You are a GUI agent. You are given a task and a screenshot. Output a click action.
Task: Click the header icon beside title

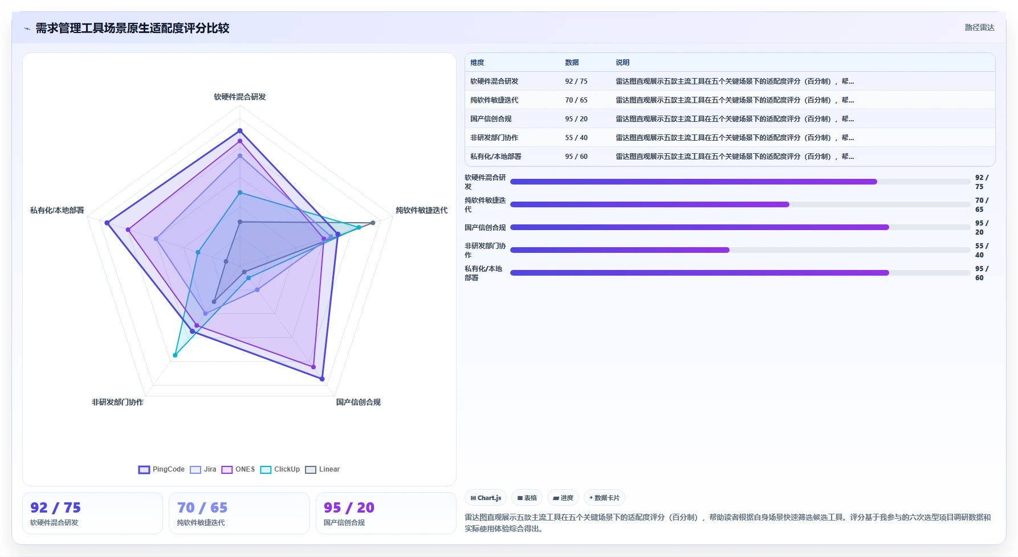(27, 28)
